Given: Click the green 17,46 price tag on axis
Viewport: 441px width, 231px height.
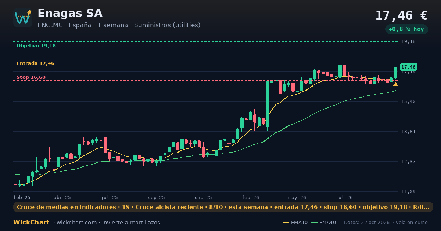Looking at the screenshot, I should pyautogui.click(x=408, y=67).
